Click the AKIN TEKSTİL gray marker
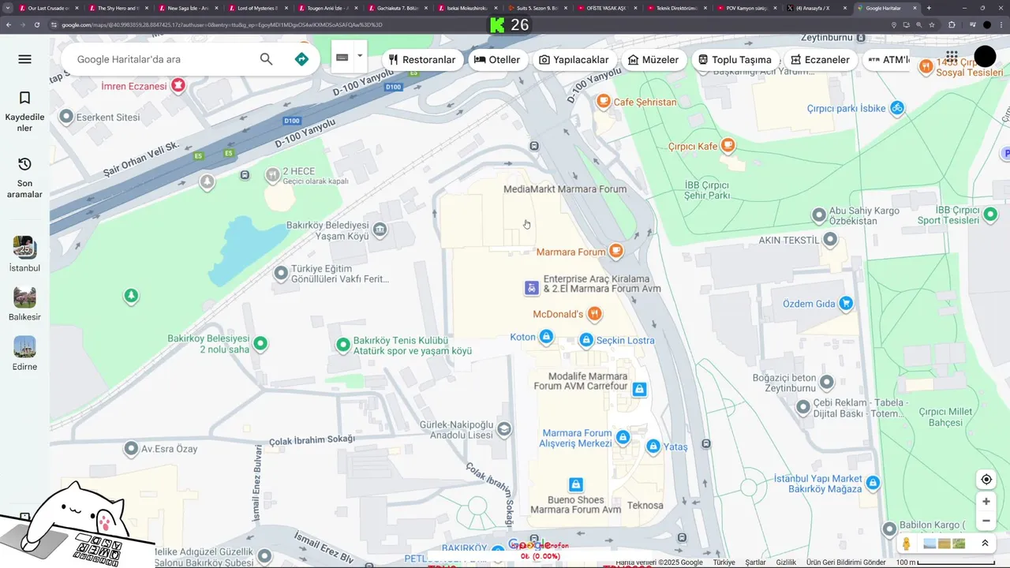Screen dimensions: 1010x568 [x=830, y=239]
